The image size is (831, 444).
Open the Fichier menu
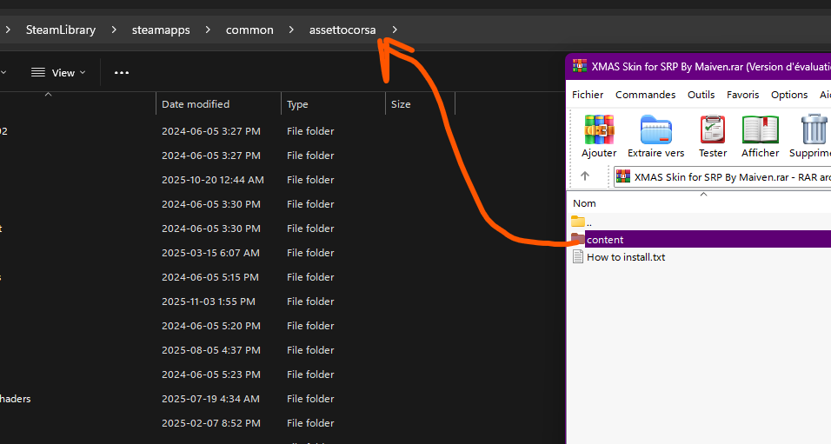click(x=588, y=95)
